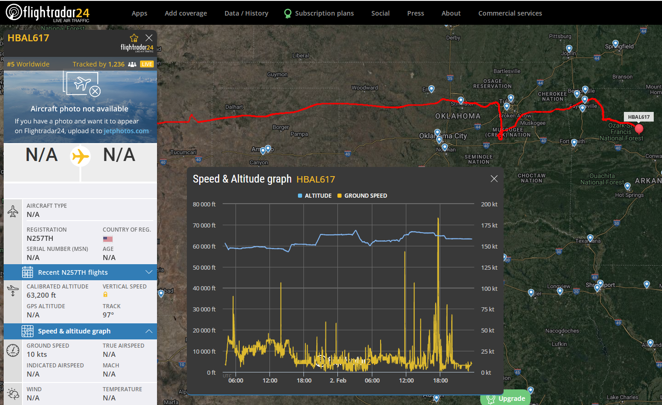Image resolution: width=662 pixels, height=405 pixels.
Task: Click the '#5 Worldwide' ranking text
Action: 28,64
